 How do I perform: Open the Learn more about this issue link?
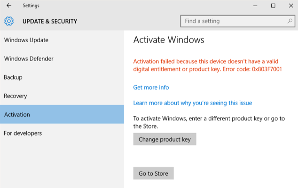coord(193,103)
